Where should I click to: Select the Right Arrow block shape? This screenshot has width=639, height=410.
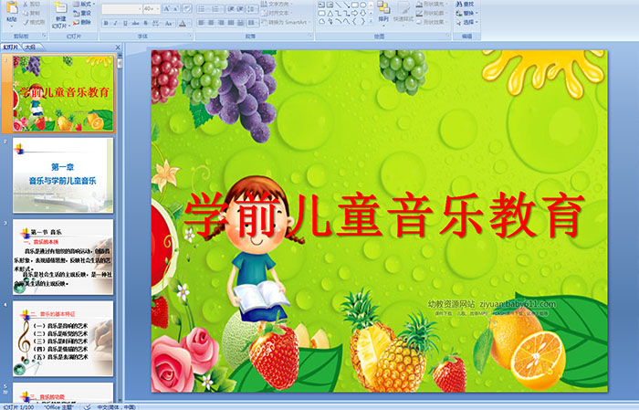coord(354,14)
